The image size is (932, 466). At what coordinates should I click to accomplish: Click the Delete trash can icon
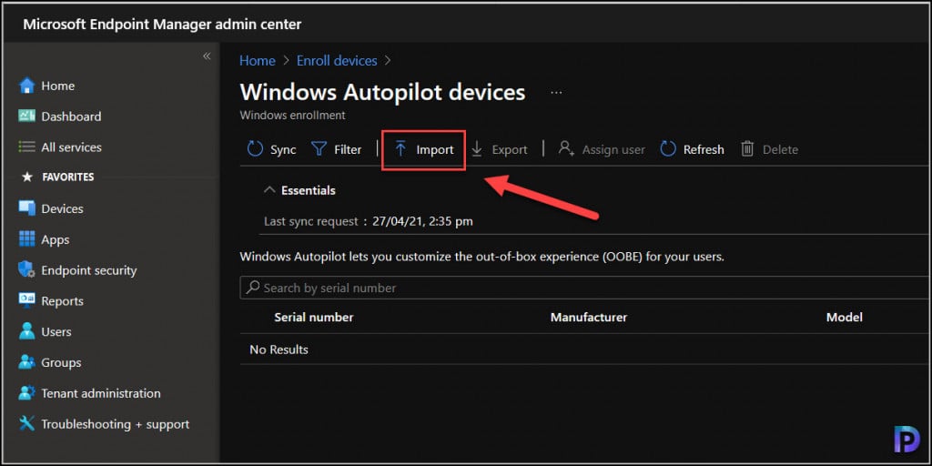click(x=747, y=149)
